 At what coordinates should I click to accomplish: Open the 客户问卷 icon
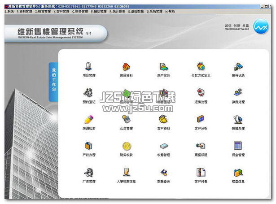pos(201,173)
